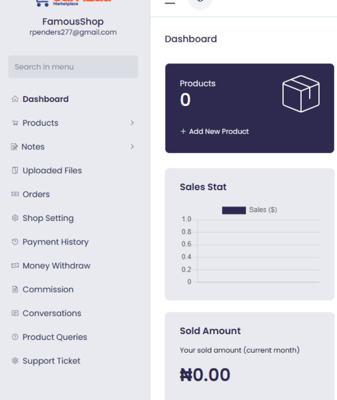Image resolution: width=337 pixels, height=400 pixels.
Task: Open the Dashboard menu item
Action: (x=46, y=99)
